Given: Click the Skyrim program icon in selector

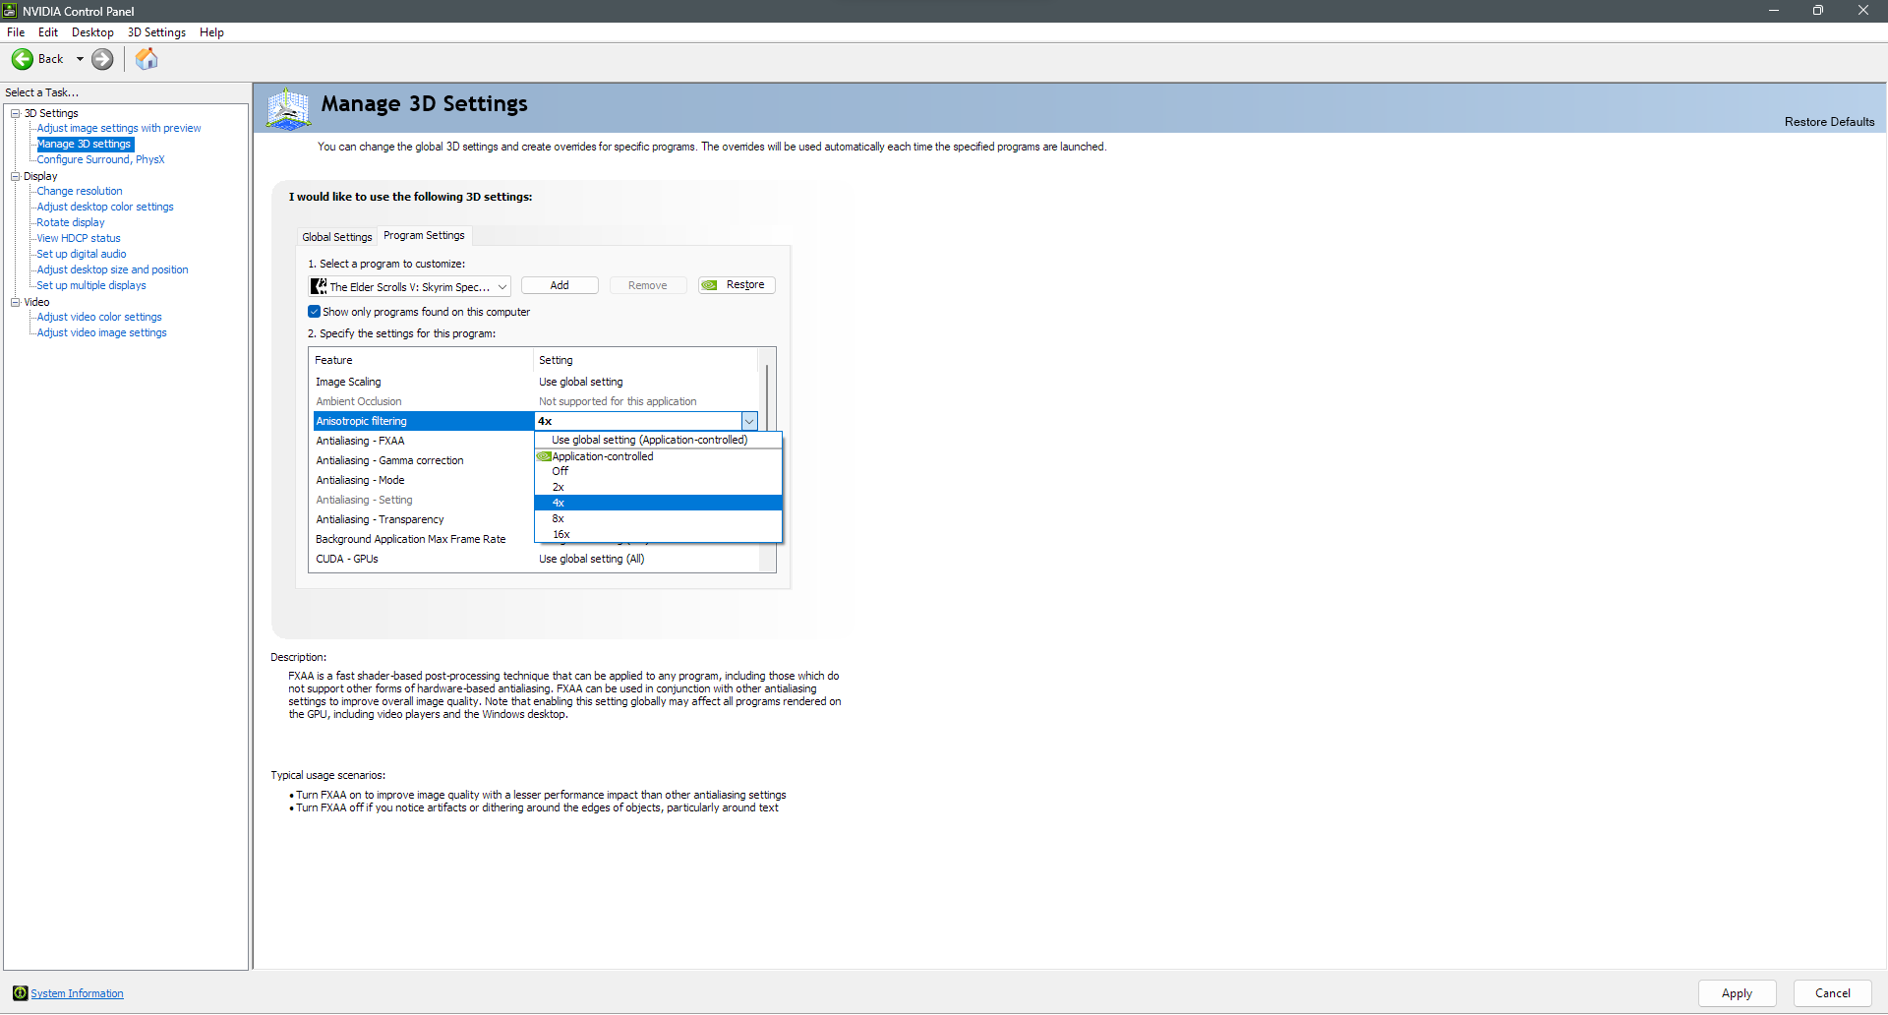Looking at the screenshot, I should [x=319, y=286].
